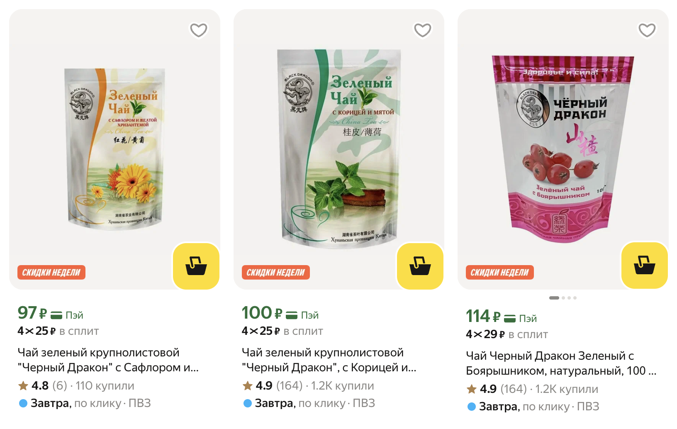Click Pay card icon next to 114 ₽

point(510,319)
